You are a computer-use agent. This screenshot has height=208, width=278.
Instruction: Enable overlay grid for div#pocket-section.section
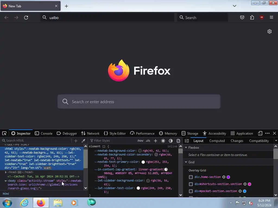[x=191, y=191]
